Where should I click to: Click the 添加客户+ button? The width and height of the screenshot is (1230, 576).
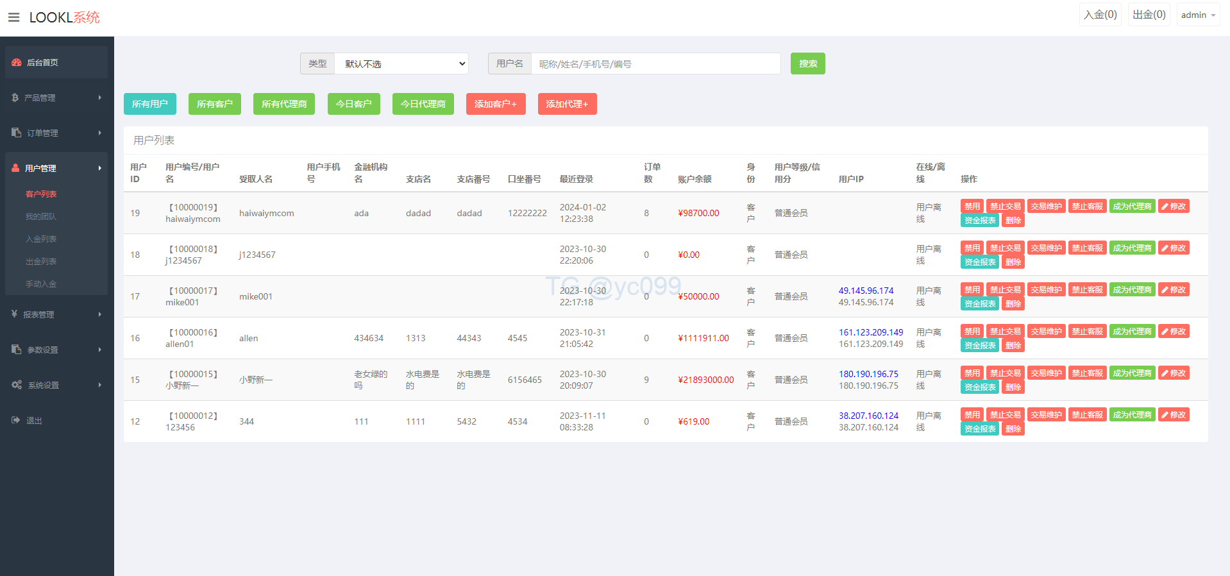[496, 104]
